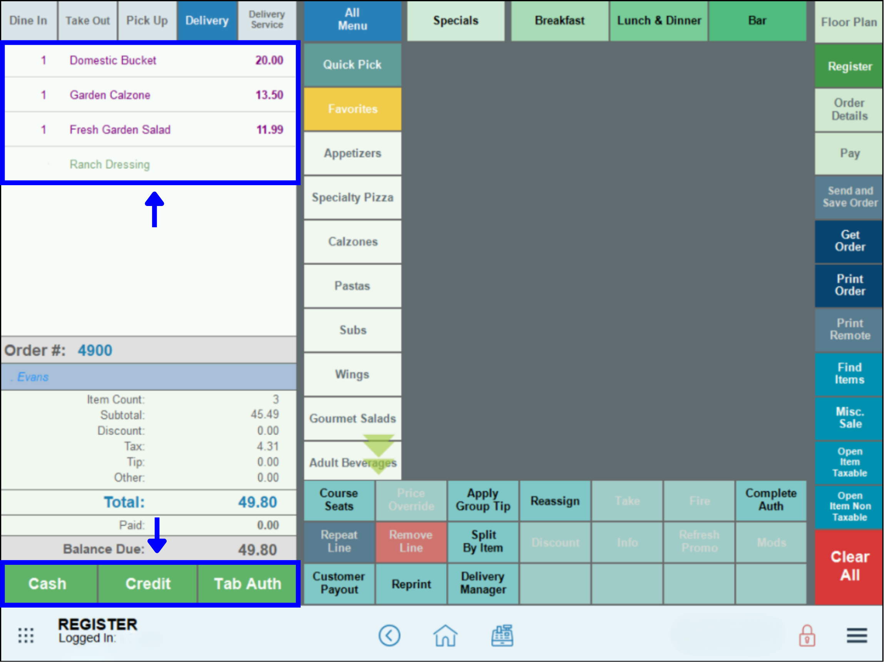884x663 pixels.
Task: Select the Take Out order type
Action: [87, 20]
